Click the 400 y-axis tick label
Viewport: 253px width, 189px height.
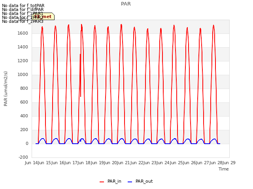[x=24, y=116]
